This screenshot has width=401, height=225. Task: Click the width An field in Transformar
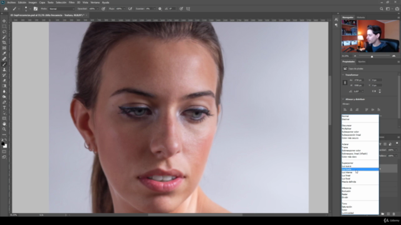tap(358, 80)
